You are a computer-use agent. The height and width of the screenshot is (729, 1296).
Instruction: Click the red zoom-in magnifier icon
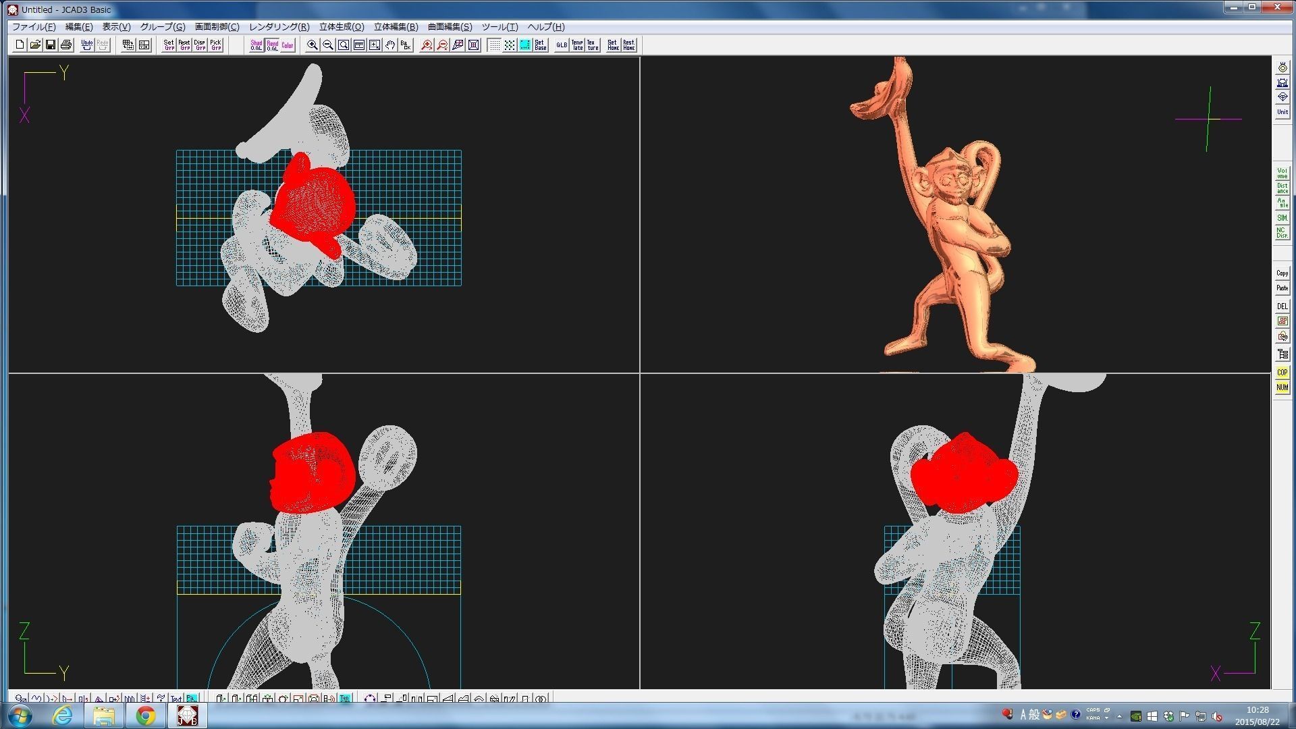427,45
